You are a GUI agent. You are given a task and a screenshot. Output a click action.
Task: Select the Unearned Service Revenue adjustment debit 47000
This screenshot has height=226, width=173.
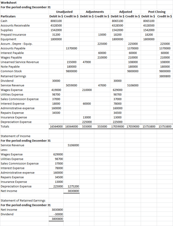pyautogui.click(x=87, y=62)
